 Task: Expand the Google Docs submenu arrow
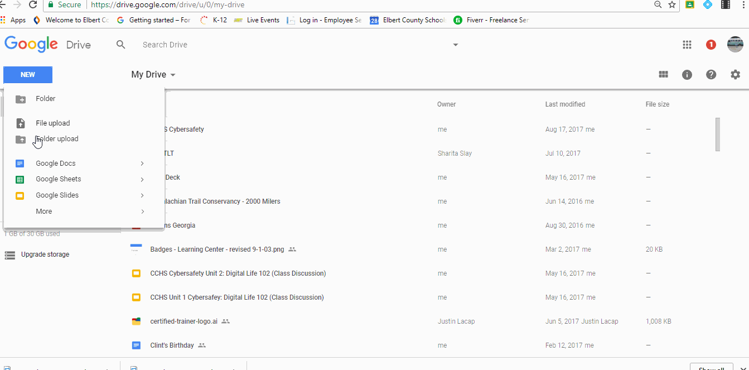[142, 164]
